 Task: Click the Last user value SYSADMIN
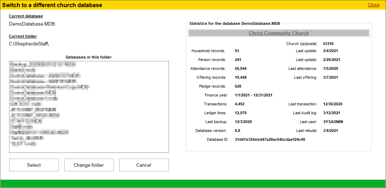[x=333, y=122]
